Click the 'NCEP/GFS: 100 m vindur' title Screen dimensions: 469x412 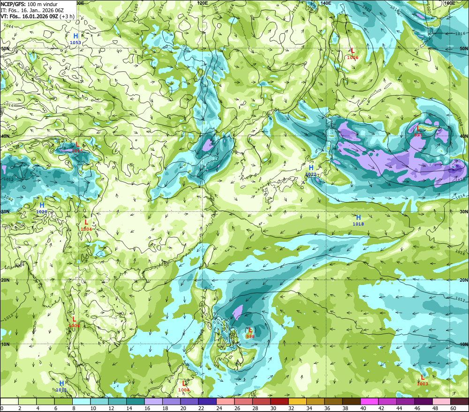coord(29,4)
